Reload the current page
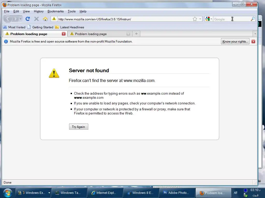This screenshot has height=198, width=265. click(28, 19)
